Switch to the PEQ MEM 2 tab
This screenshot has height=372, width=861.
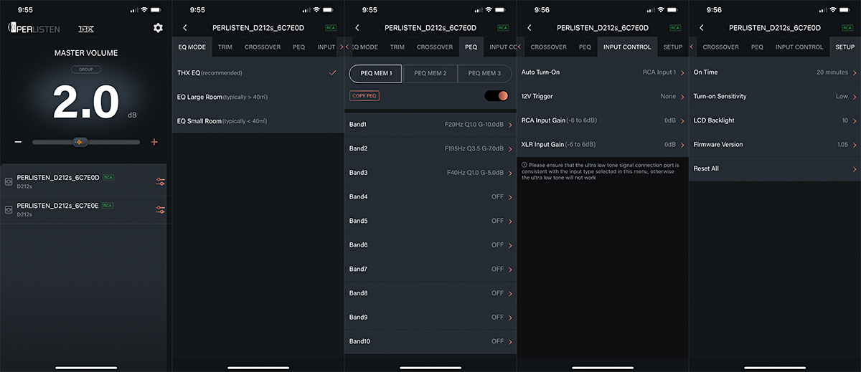click(x=430, y=73)
